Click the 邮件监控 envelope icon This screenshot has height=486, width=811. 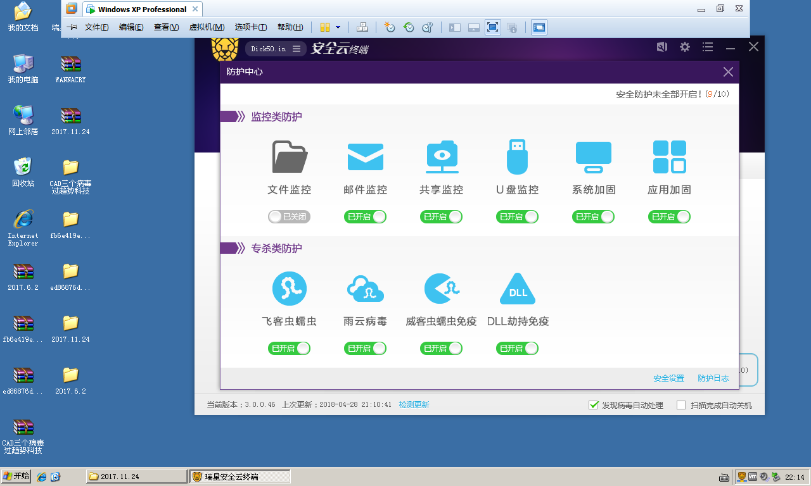pos(366,157)
